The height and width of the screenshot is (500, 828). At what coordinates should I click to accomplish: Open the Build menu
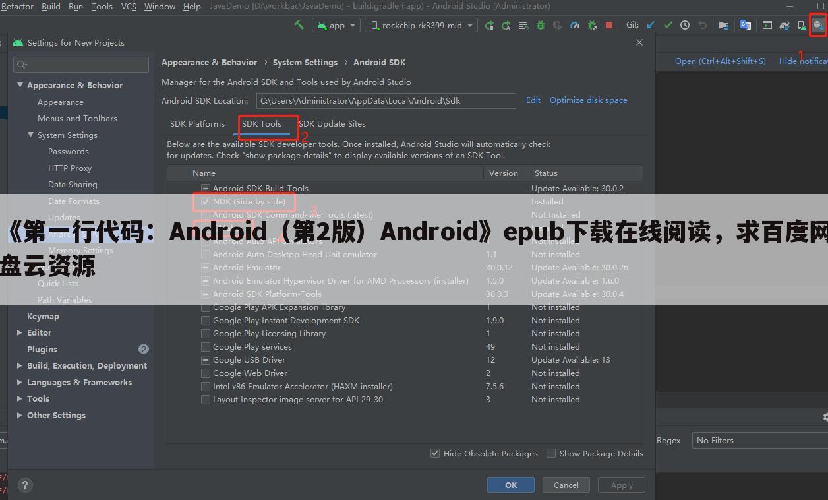pyautogui.click(x=51, y=6)
